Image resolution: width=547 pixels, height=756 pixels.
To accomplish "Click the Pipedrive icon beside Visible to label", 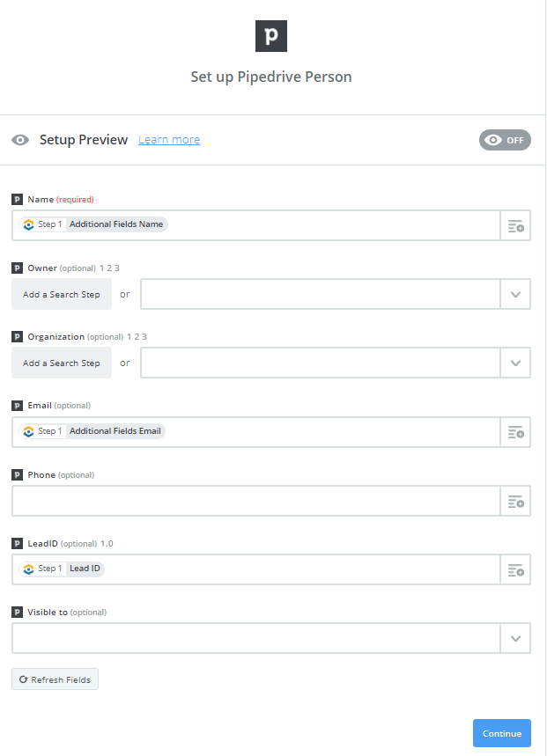I will [x=17, y=613].
